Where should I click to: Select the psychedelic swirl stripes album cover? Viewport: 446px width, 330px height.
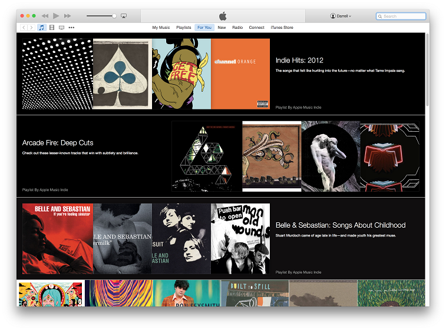click(119, 293)
